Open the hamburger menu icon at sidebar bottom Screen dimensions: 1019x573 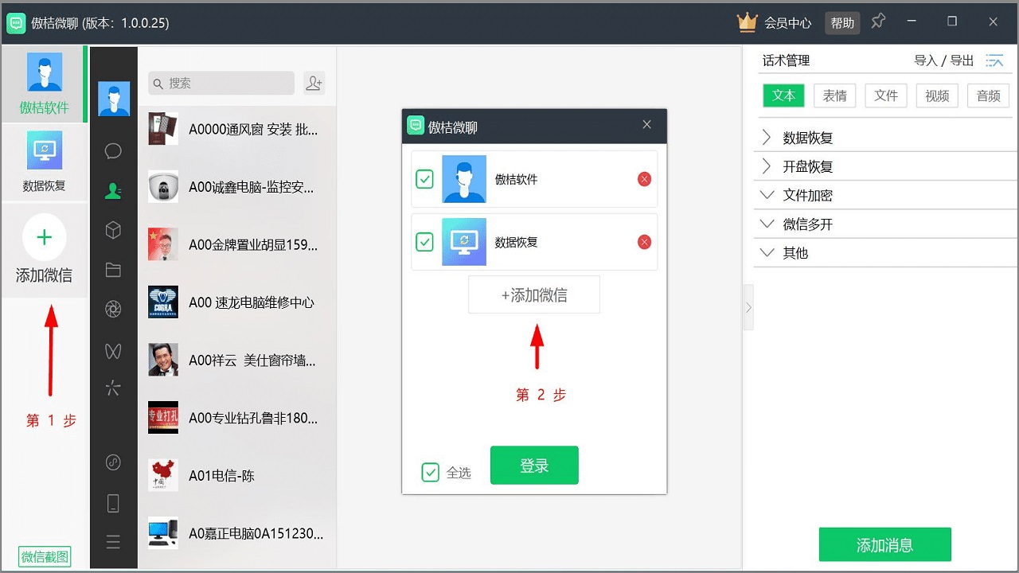(113, 542)
